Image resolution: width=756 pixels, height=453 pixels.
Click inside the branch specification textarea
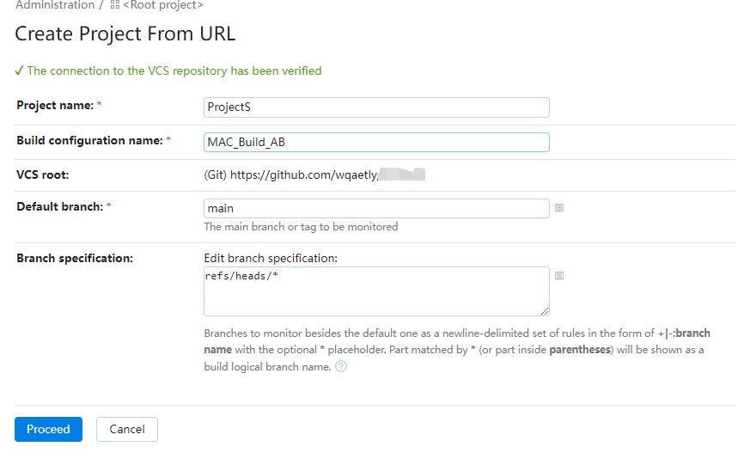pyautogui.click(x=376, y=291)
